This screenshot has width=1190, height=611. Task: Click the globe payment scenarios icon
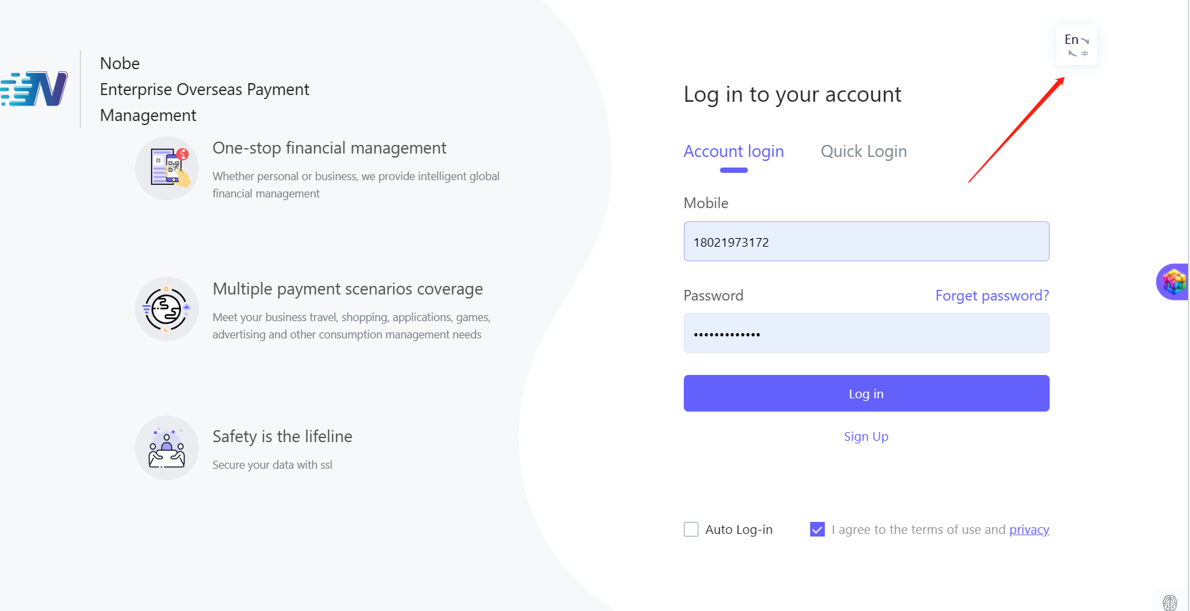pos(167,309)
